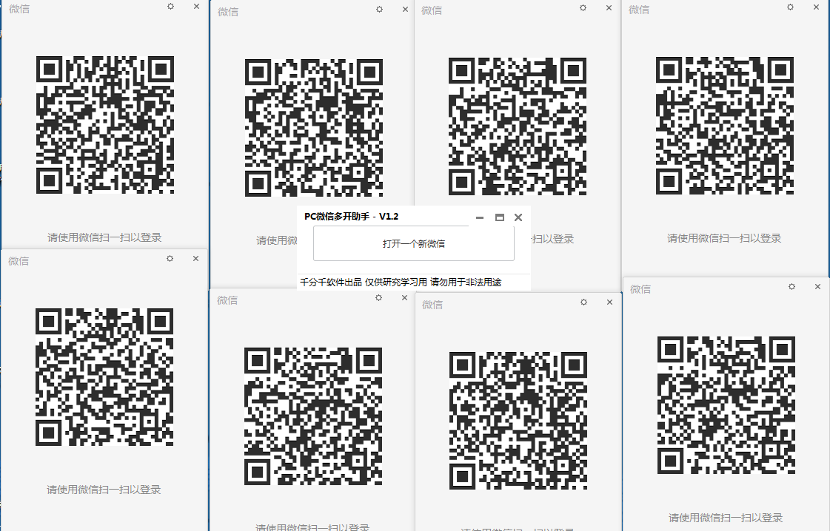This screenshot has width=830, height=531.
Task: Open settings gear in bottom-row second 微信 window
Action: pyautogui.click(x=378, y=298)
